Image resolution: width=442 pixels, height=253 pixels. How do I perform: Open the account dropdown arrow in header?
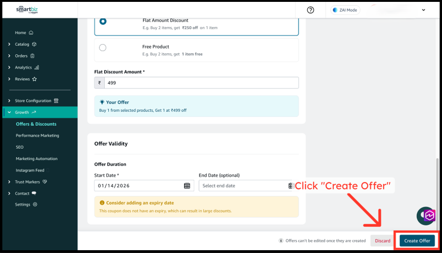click(424, 10)
